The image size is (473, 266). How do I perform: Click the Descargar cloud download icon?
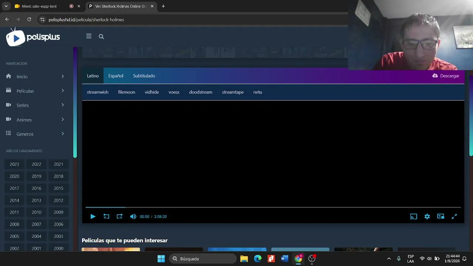click(435, 76)
